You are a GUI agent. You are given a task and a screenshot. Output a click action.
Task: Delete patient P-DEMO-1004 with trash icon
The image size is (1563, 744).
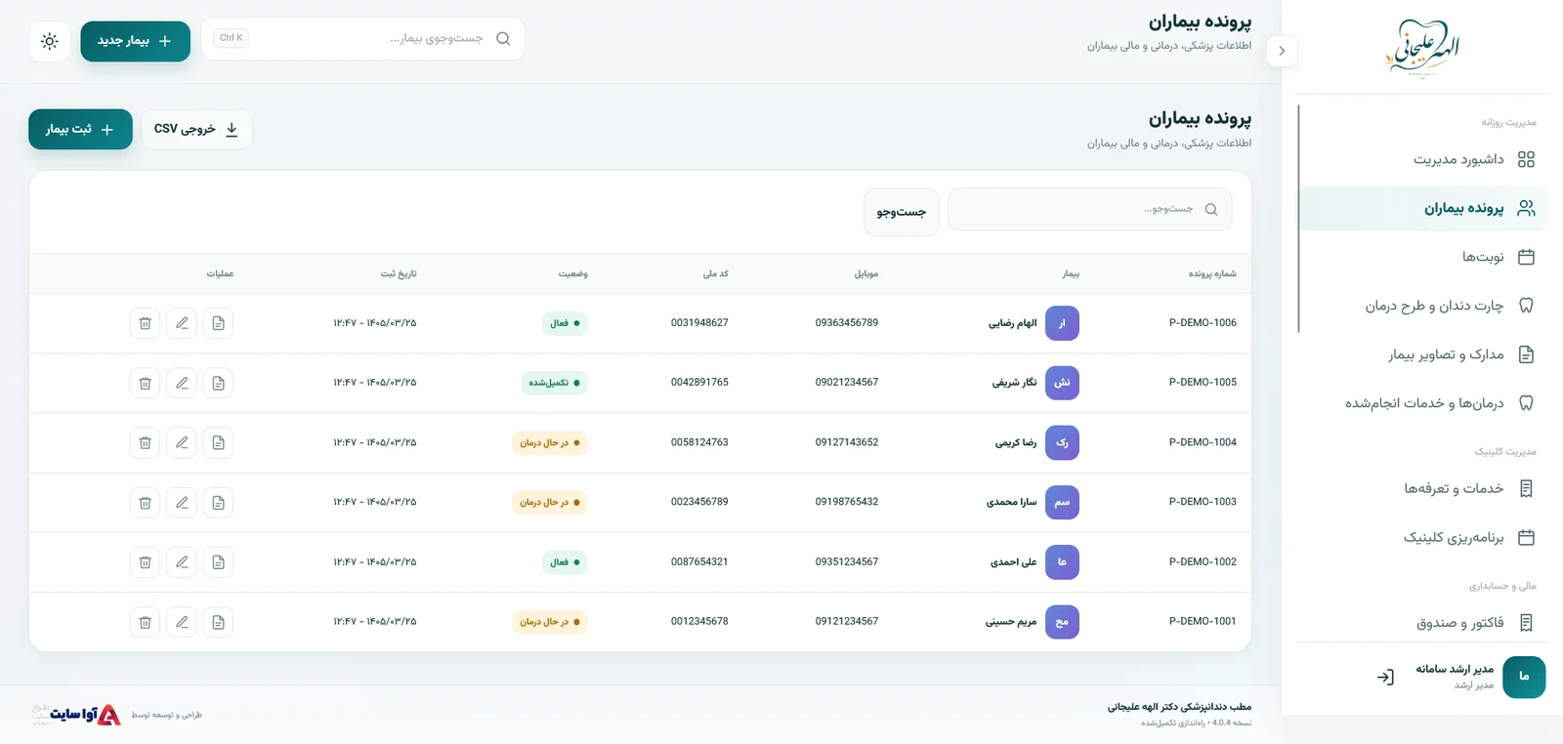tap(145, 442)
